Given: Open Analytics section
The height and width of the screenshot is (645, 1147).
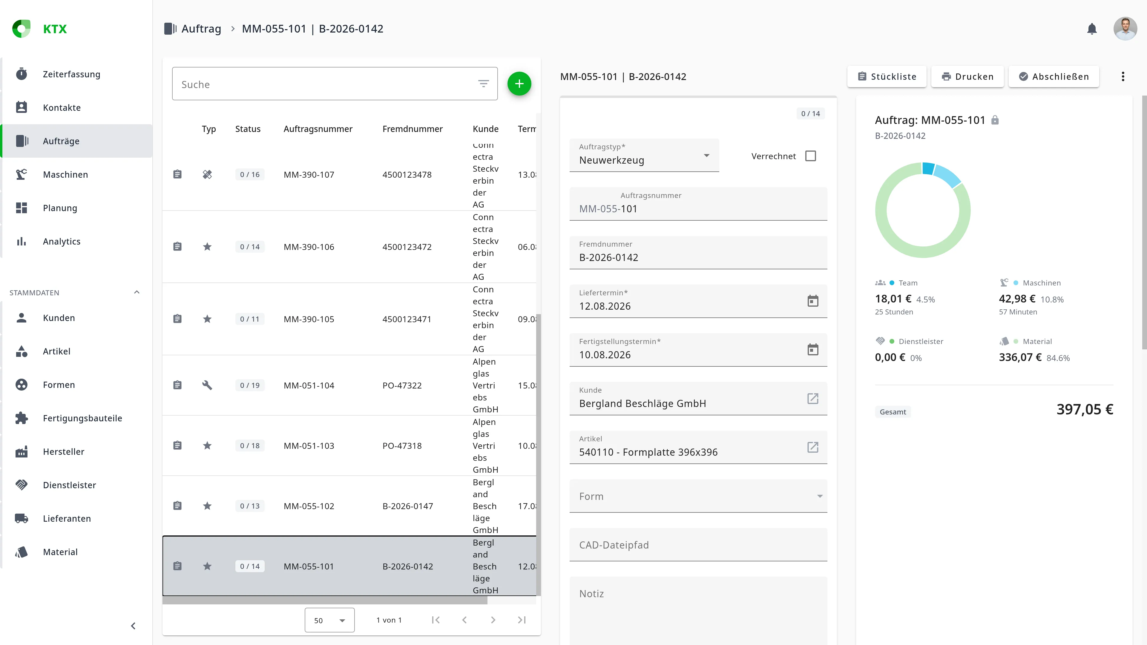Looking at the screenshot, I should (76, 241).
